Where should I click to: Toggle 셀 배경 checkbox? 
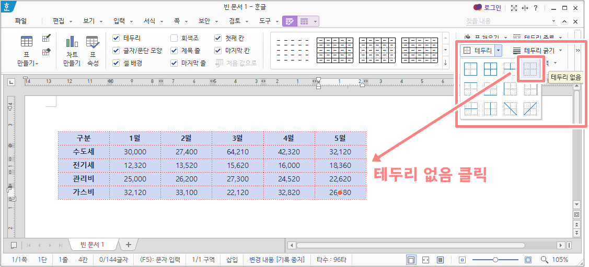pos(116,63)
